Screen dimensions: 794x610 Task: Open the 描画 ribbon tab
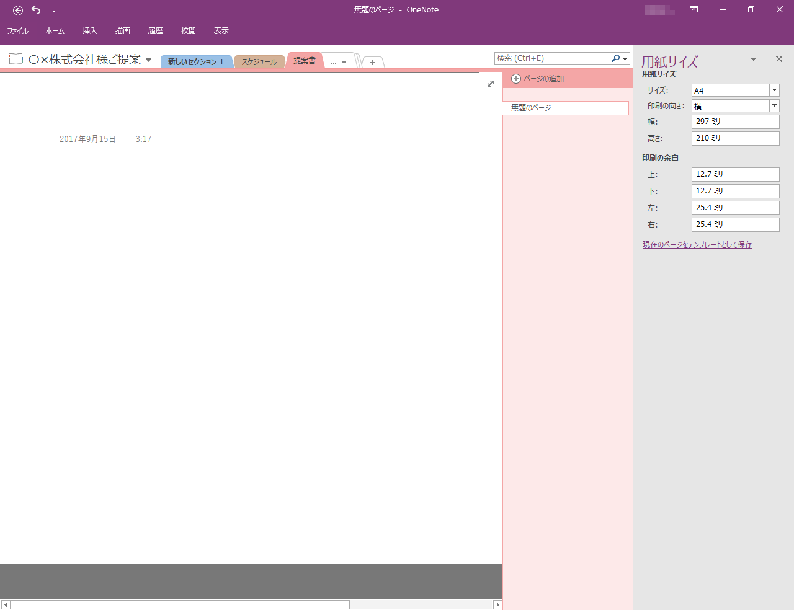point(123,31)
